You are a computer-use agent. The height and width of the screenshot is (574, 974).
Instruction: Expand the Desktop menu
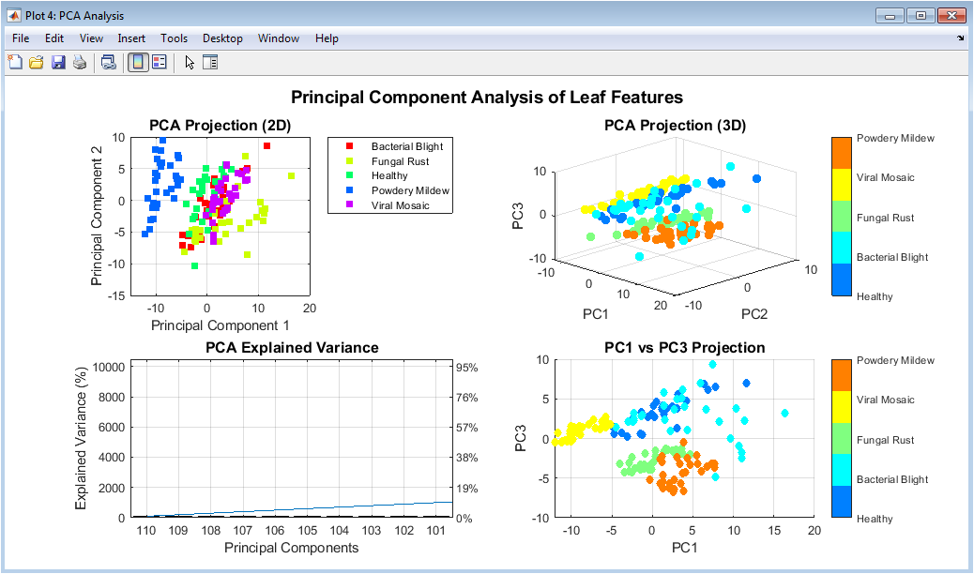(222, 38)
